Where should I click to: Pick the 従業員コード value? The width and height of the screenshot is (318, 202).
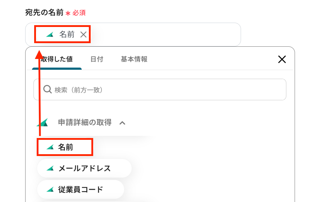coord(80,189)
